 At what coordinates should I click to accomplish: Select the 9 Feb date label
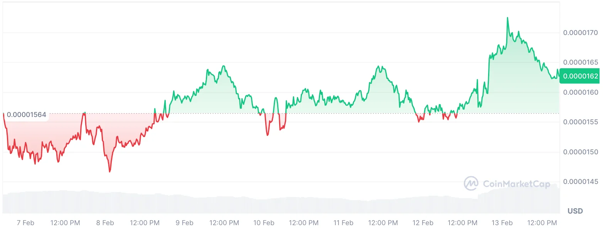coord(184,223)
